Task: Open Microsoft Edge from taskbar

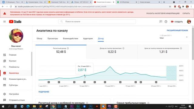Action: click(x=28, y=106)
